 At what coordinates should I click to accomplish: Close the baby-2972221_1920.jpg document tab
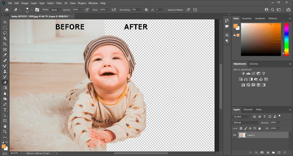point(72,16)
